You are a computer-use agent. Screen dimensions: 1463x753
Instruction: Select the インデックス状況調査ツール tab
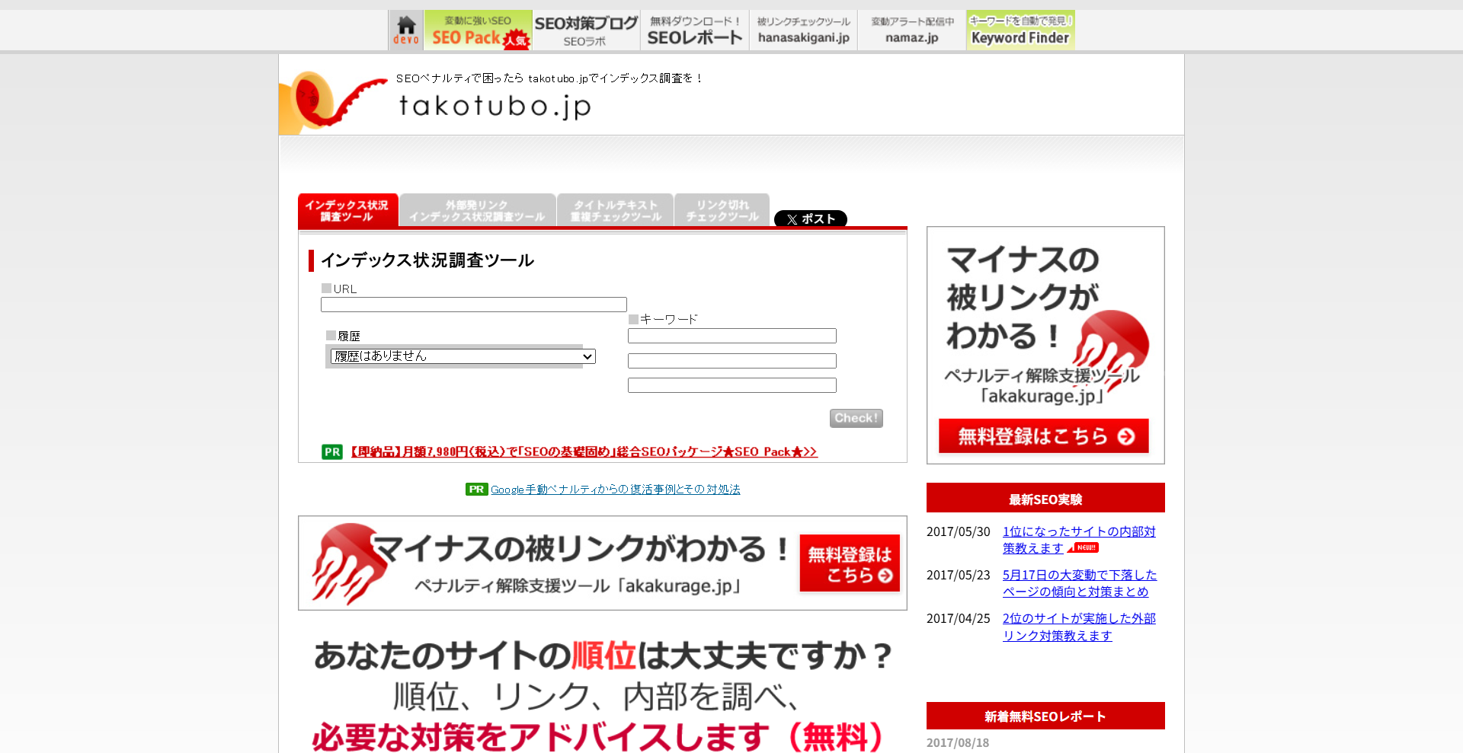(347, 211)
